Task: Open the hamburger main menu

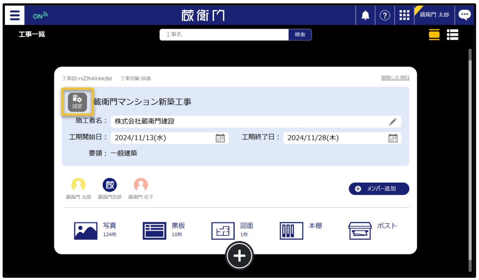Action: coord(15,15)
